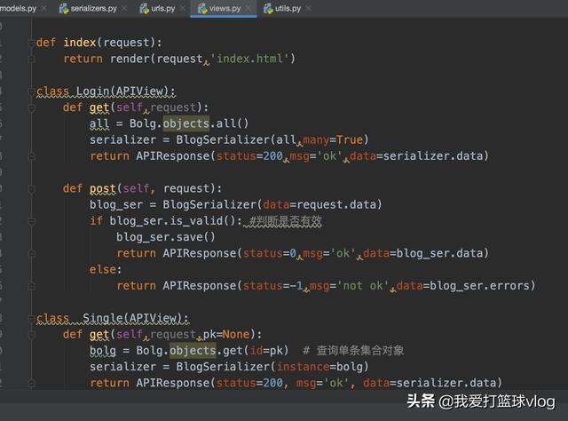This screenshot has width=568, height=421.
Task: Close the views.py tab
Action: tap(248, 8)
